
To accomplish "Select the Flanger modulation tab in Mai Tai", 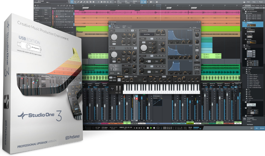I will (131, 77).
